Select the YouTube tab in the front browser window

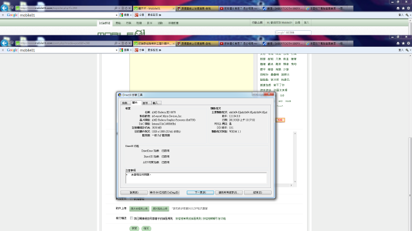[240, 44]
